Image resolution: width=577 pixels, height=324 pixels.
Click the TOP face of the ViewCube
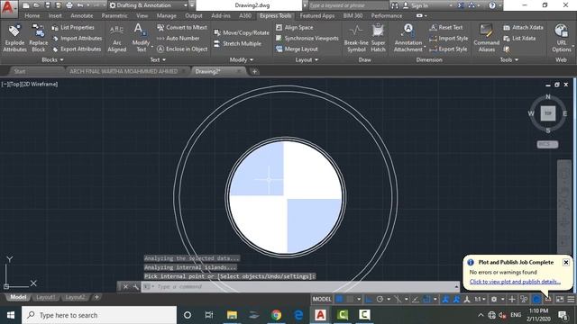(x=548, y=113)
